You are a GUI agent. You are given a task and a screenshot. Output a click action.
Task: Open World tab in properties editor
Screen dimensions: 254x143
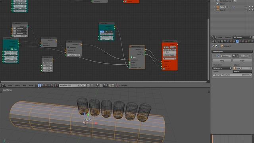[x=228, y=42]
